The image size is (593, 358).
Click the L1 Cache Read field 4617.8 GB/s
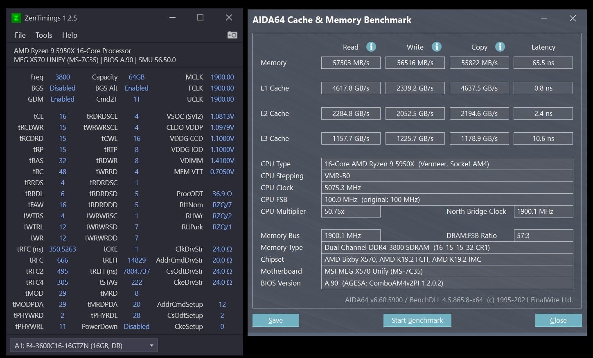[x=351, y=88]
